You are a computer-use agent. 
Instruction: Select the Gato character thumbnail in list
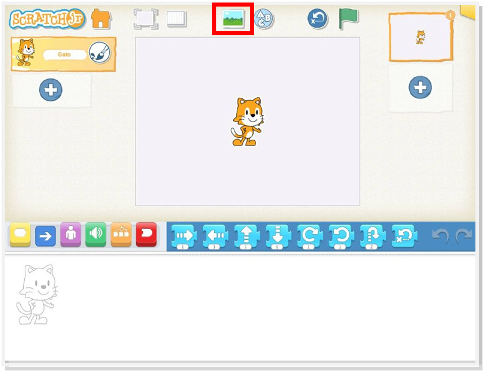click(25, 52)
